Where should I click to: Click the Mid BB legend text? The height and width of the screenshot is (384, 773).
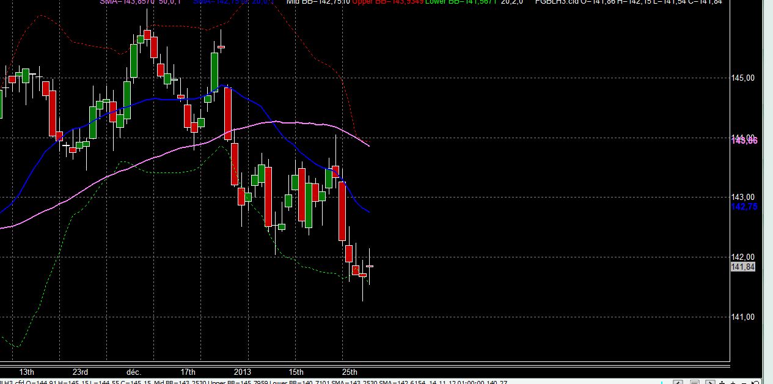319,2
